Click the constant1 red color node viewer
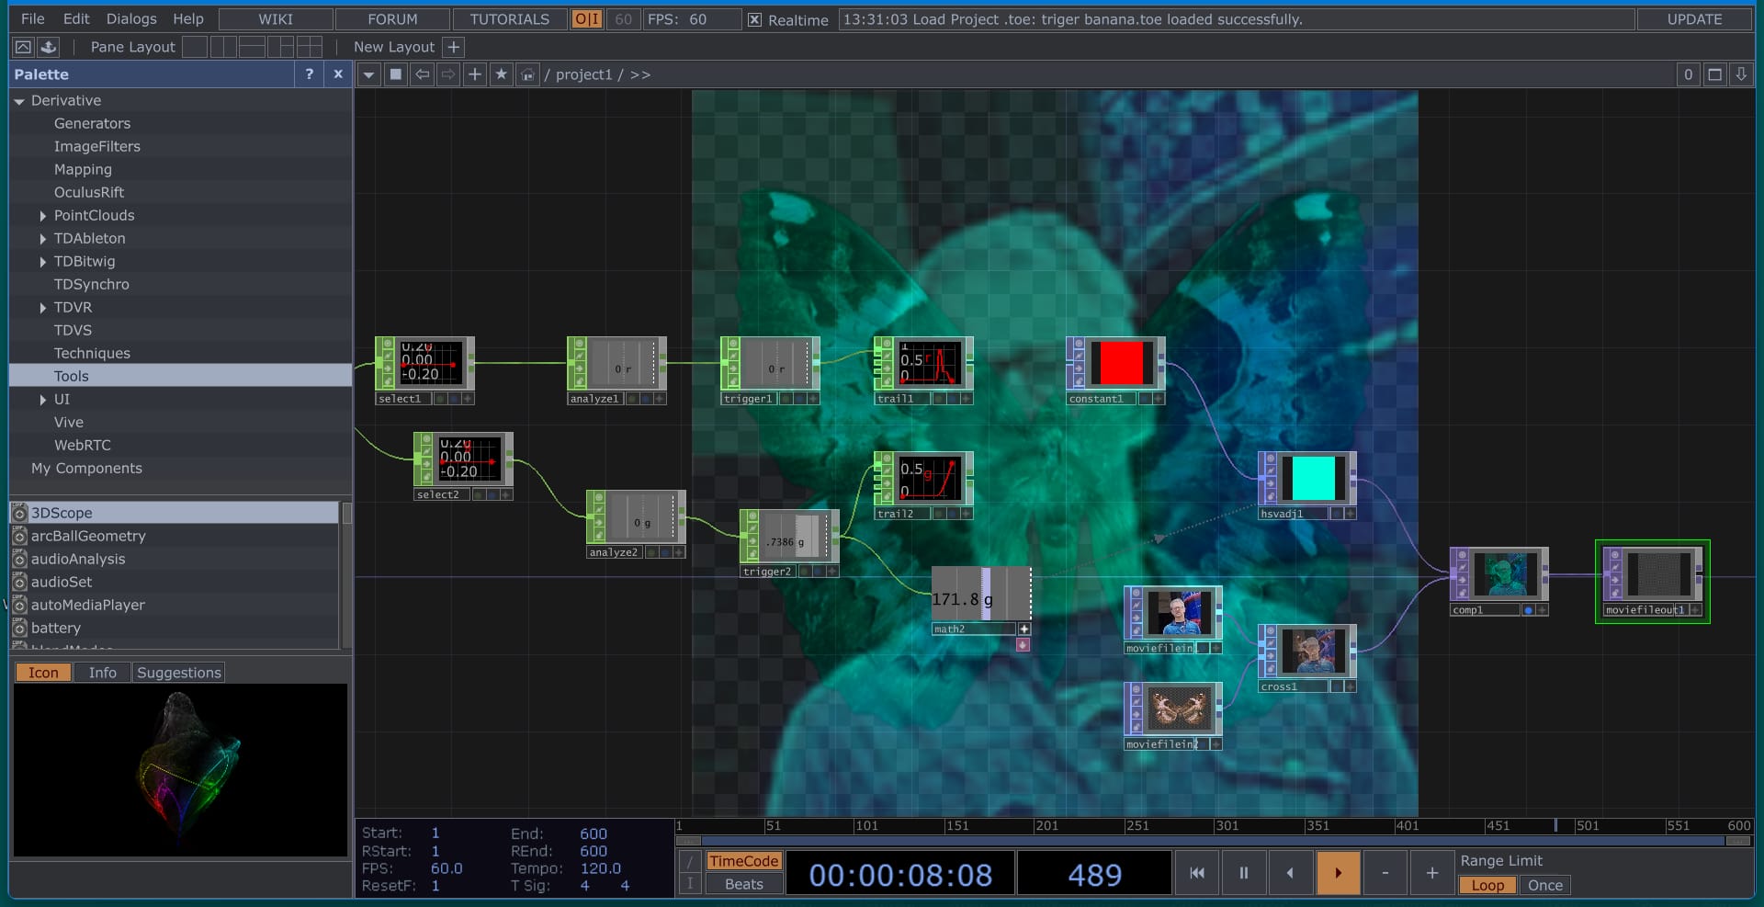 1121,363
